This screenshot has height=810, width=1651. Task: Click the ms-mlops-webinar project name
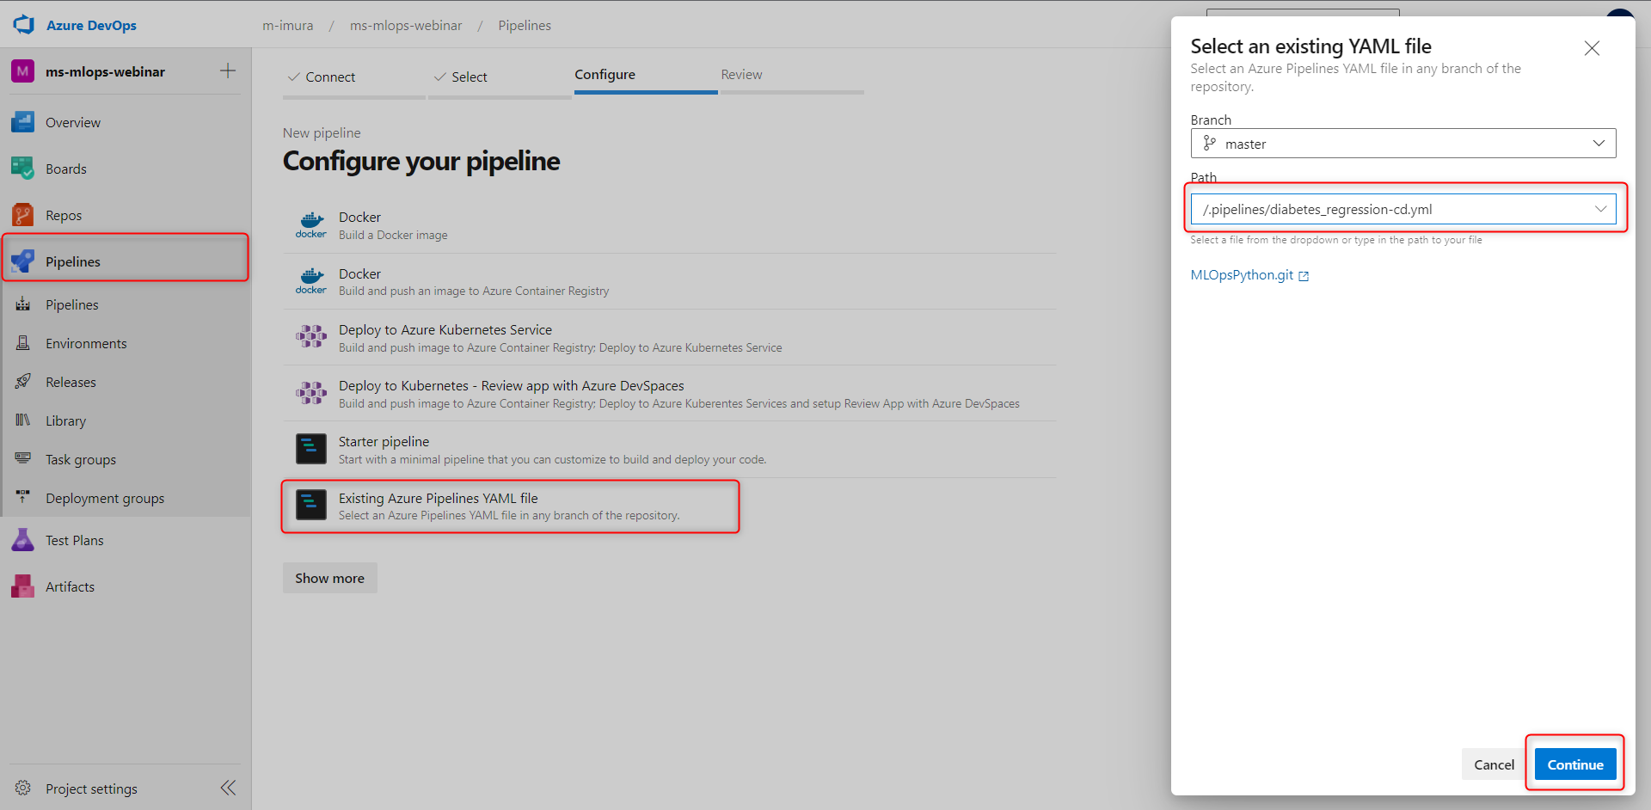point(106,72)
